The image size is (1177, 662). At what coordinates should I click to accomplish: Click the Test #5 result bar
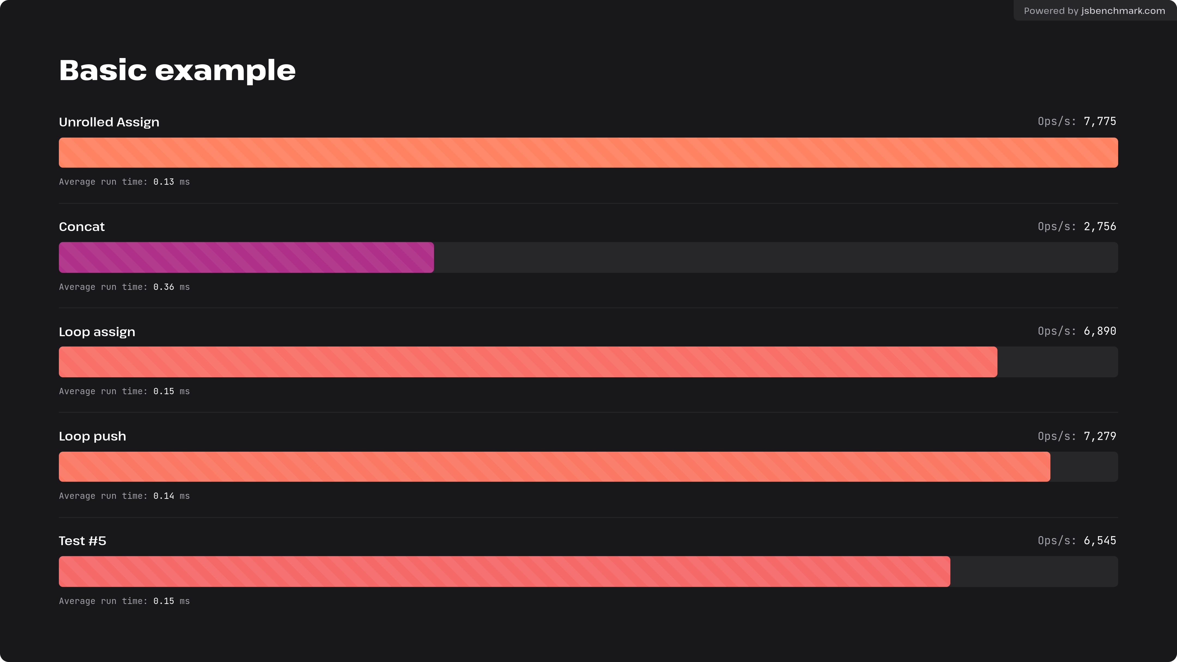click(504, 572)
